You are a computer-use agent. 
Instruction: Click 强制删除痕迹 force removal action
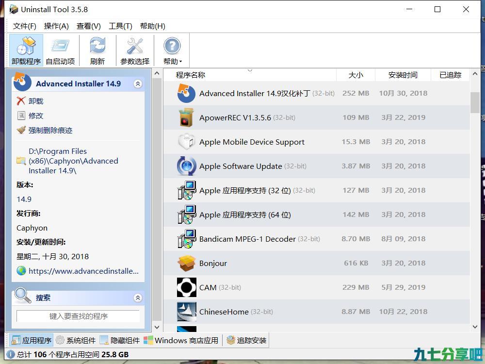coord(50,130)
